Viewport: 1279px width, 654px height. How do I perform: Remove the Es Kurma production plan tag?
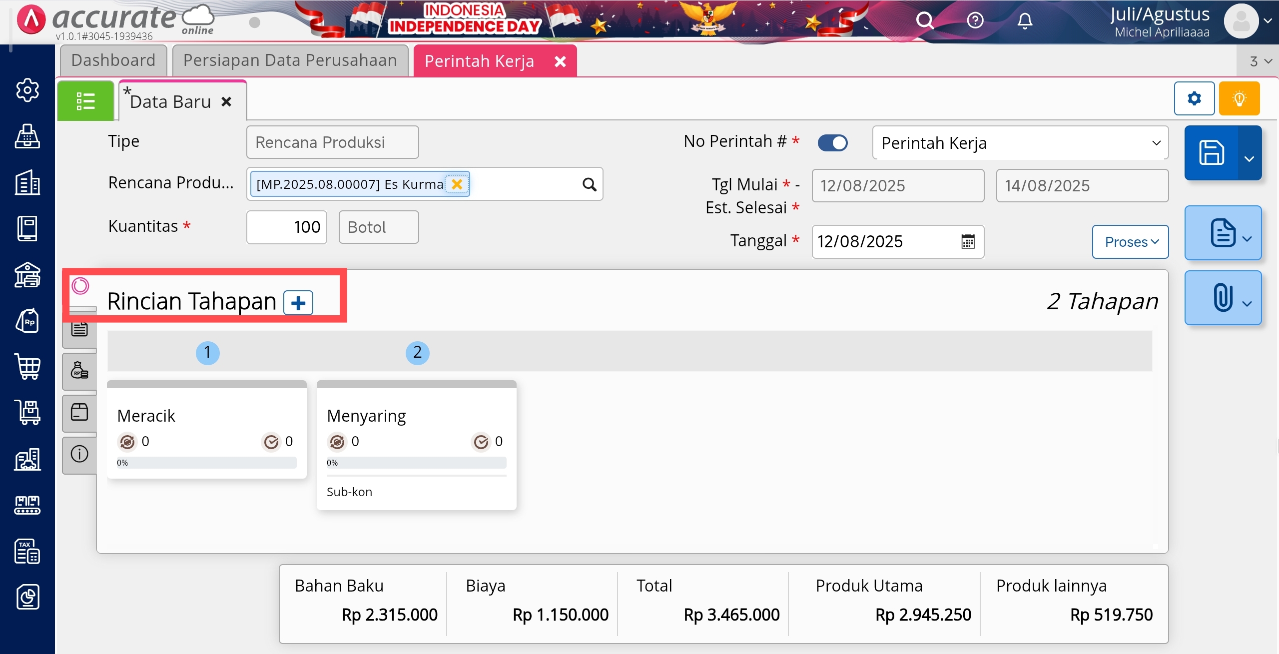click(457, 184)
